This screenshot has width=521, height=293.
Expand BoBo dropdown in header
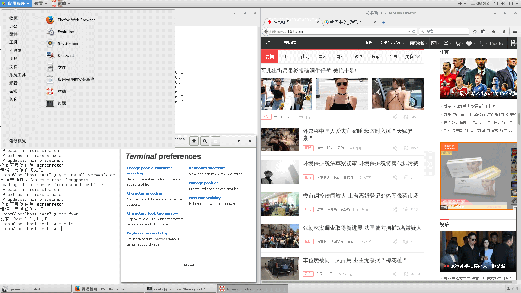click(x=498, y=43)
